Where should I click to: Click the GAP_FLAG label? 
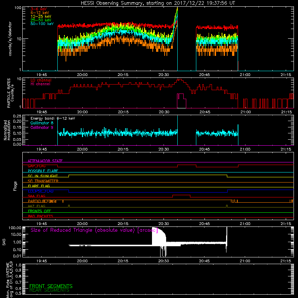(x=37, y=166)
